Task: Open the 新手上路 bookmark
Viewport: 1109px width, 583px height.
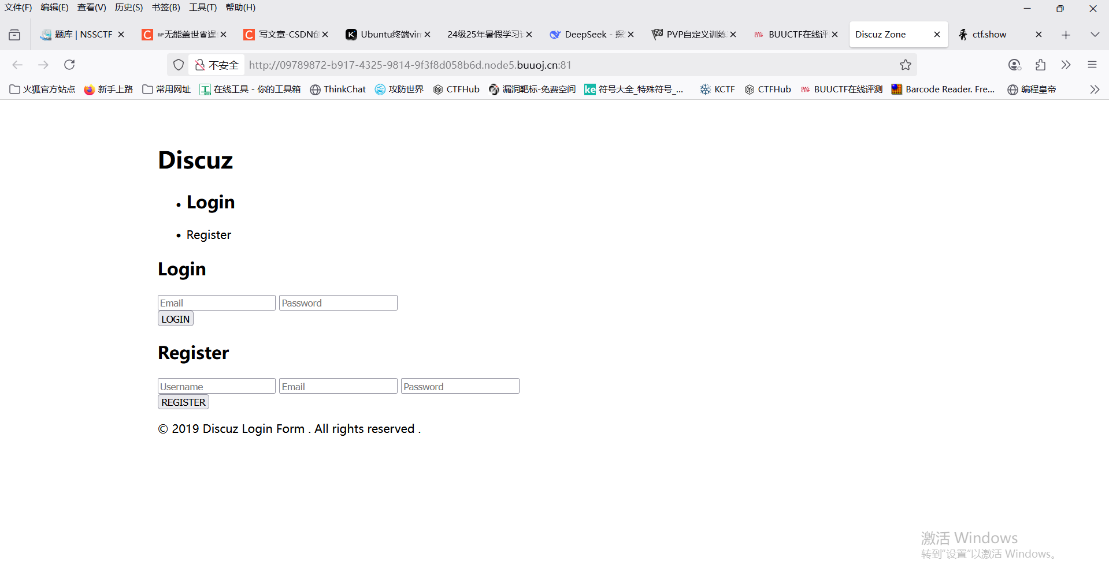Action: [109, 89]
